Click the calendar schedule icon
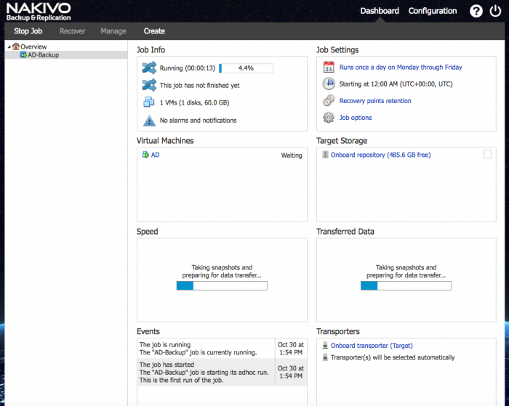Viewport: 509px width, 406px height. [x=329, y=67]
